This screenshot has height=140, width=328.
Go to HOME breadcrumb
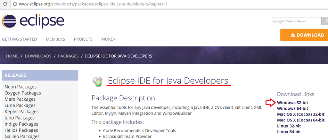click(12, 56)
